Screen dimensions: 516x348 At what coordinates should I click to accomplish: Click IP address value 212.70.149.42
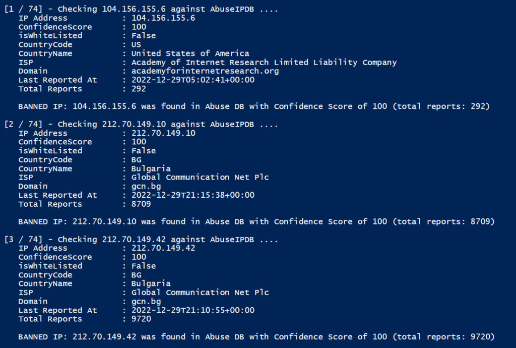tap(163, 248)
